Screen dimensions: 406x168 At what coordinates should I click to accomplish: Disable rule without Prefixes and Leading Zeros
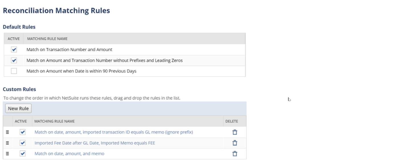tap(14, 61)
